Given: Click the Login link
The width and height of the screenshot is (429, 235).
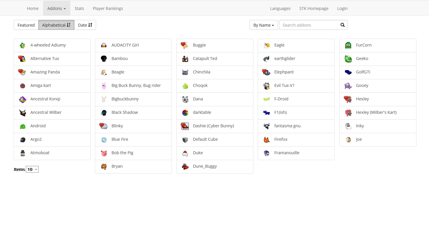Looking at the screenshot, I should 342,8.
